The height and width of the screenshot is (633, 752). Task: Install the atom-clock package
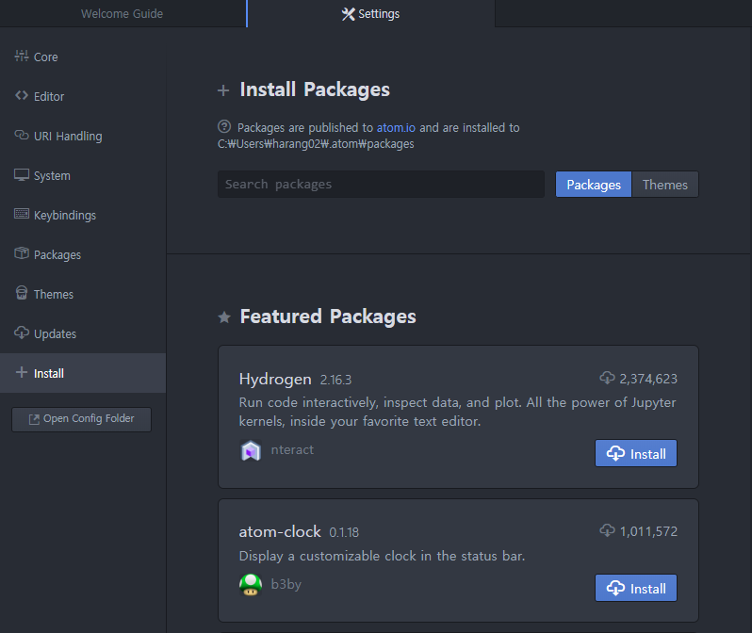click(636, 588)
